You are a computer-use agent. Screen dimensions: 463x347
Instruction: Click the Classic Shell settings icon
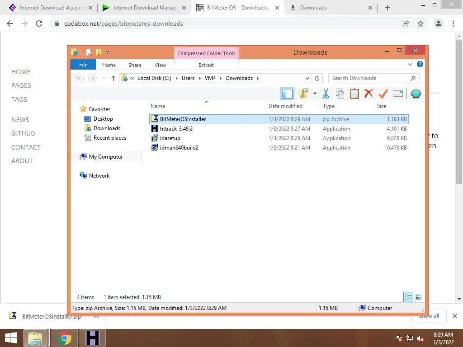[416, 94]
